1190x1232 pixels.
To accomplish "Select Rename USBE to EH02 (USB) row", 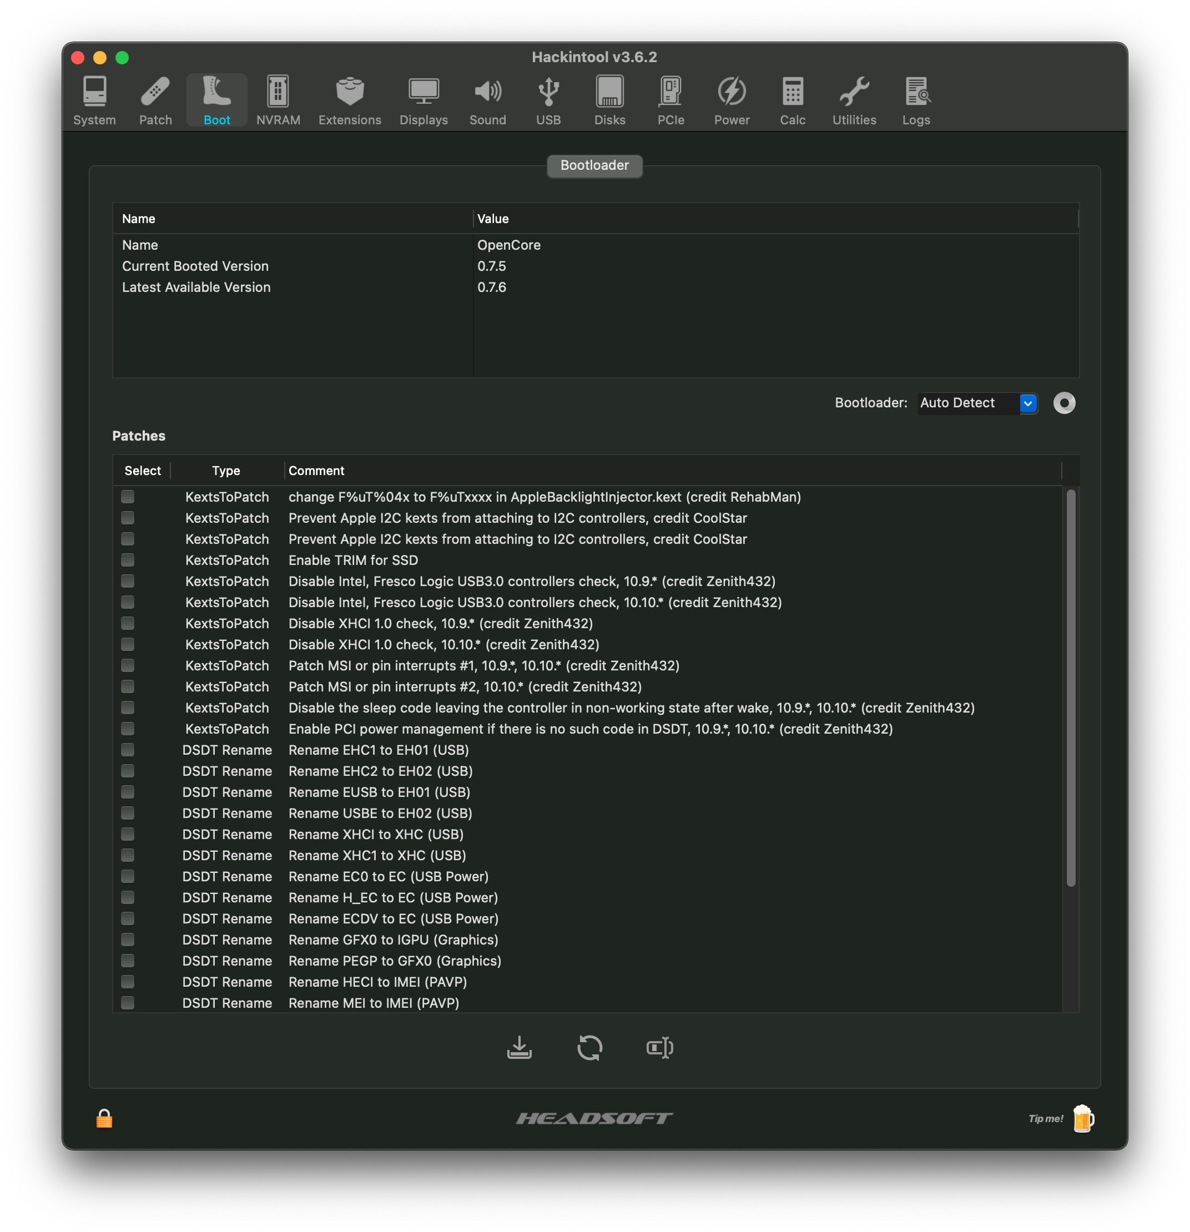I will (588, 814).
